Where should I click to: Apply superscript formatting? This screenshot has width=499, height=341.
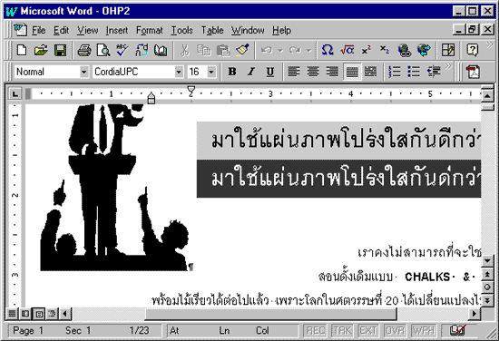367,50
